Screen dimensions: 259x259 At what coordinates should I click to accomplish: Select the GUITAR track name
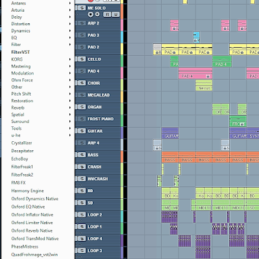point(95,131)
